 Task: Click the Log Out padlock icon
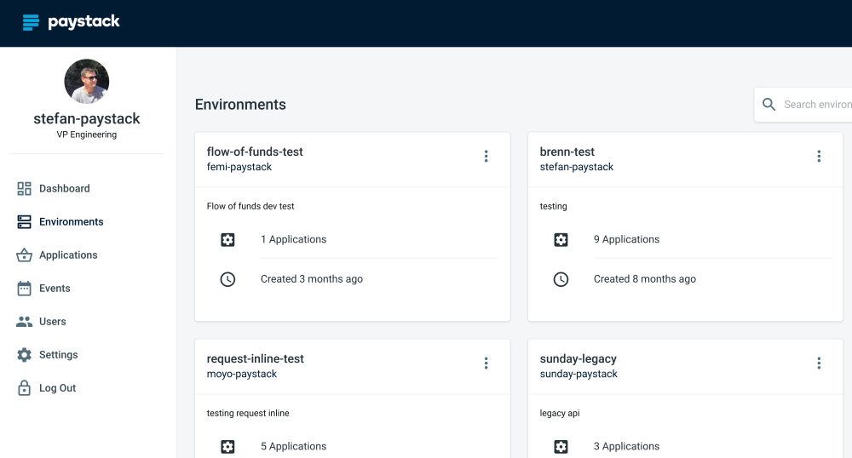pos(24,388)
